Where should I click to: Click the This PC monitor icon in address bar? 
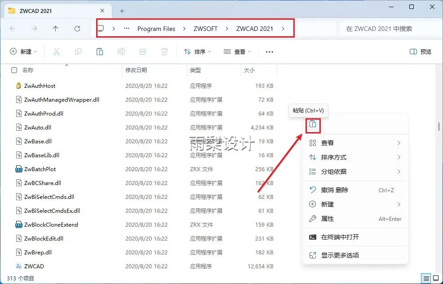101,29
